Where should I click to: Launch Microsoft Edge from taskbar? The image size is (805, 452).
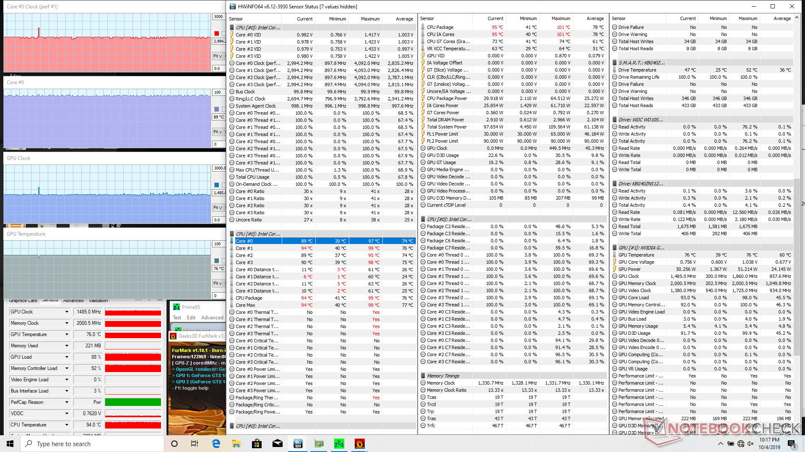tap(216, 444)
